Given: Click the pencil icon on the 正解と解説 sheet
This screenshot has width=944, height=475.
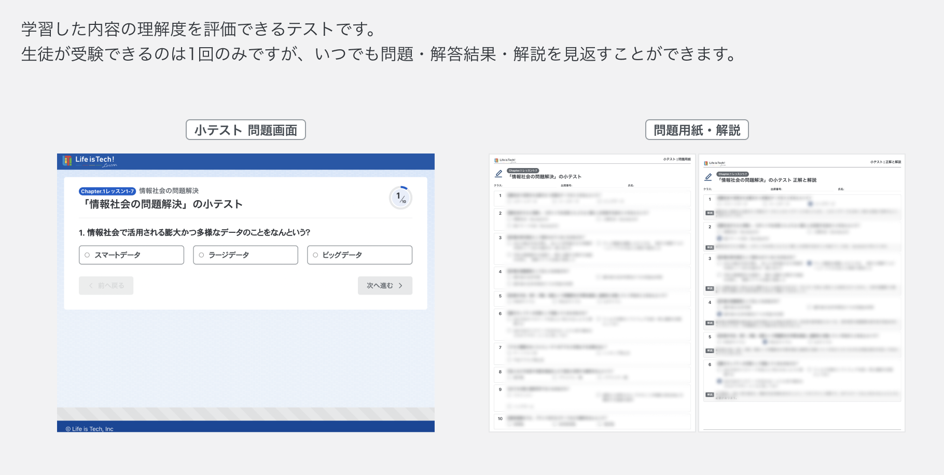Looking at the screenshot, I should coord(708,177).
